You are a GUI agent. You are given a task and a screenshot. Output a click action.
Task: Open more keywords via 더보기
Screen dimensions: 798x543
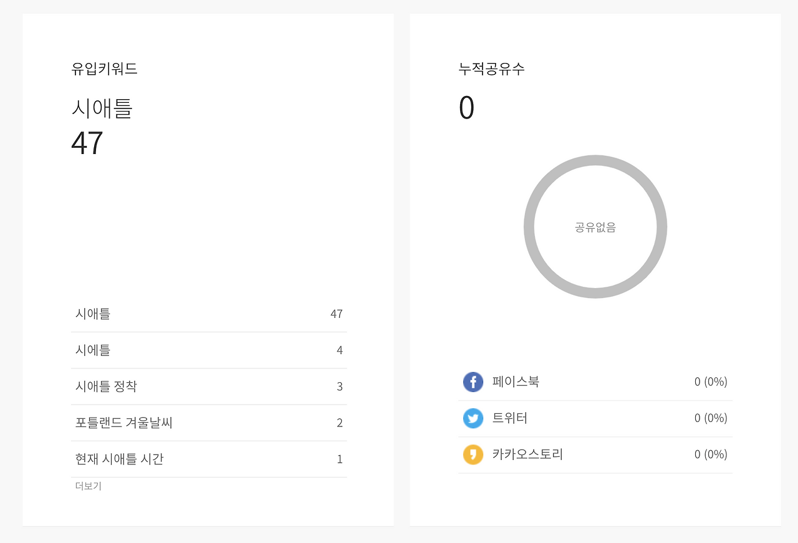click(88, 486)
